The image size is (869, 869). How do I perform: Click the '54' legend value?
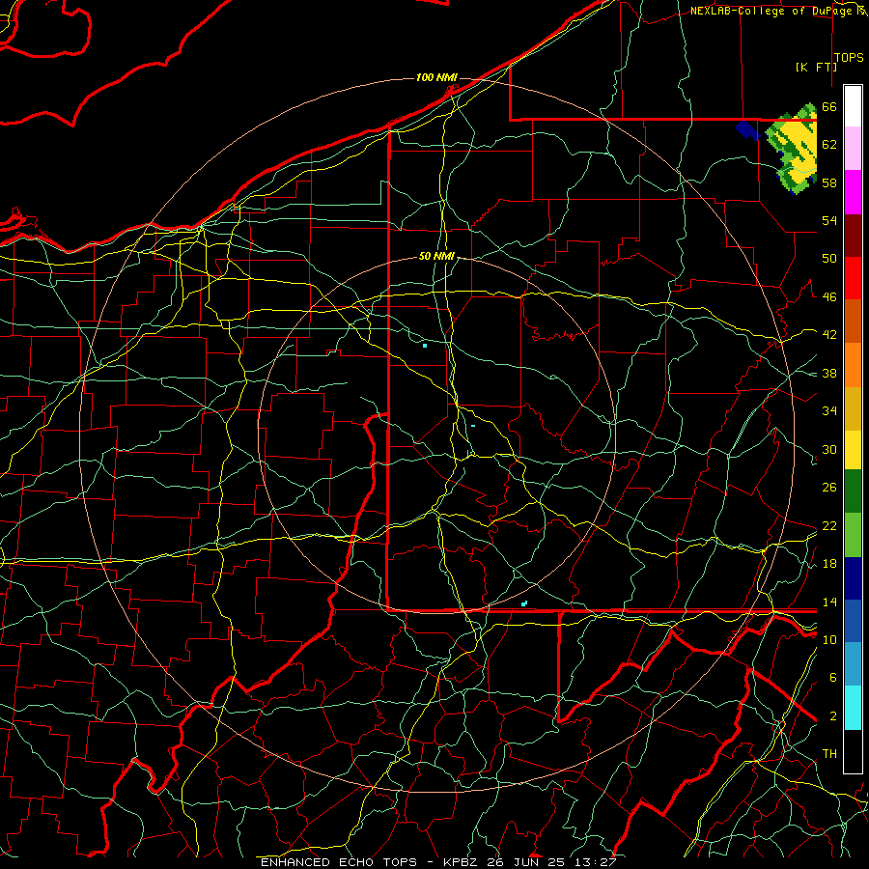tap(829, 220)
